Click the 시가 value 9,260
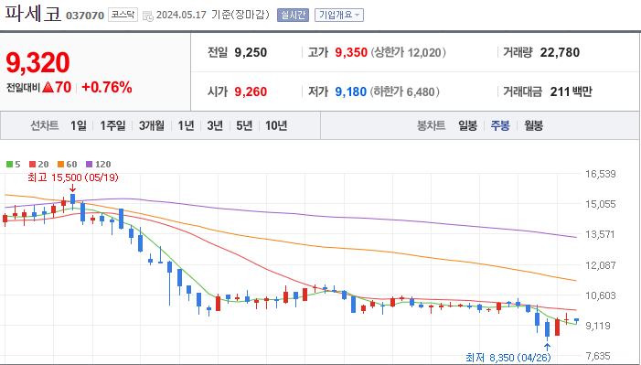This screenshot has height=365, width=641. (251, 91)
